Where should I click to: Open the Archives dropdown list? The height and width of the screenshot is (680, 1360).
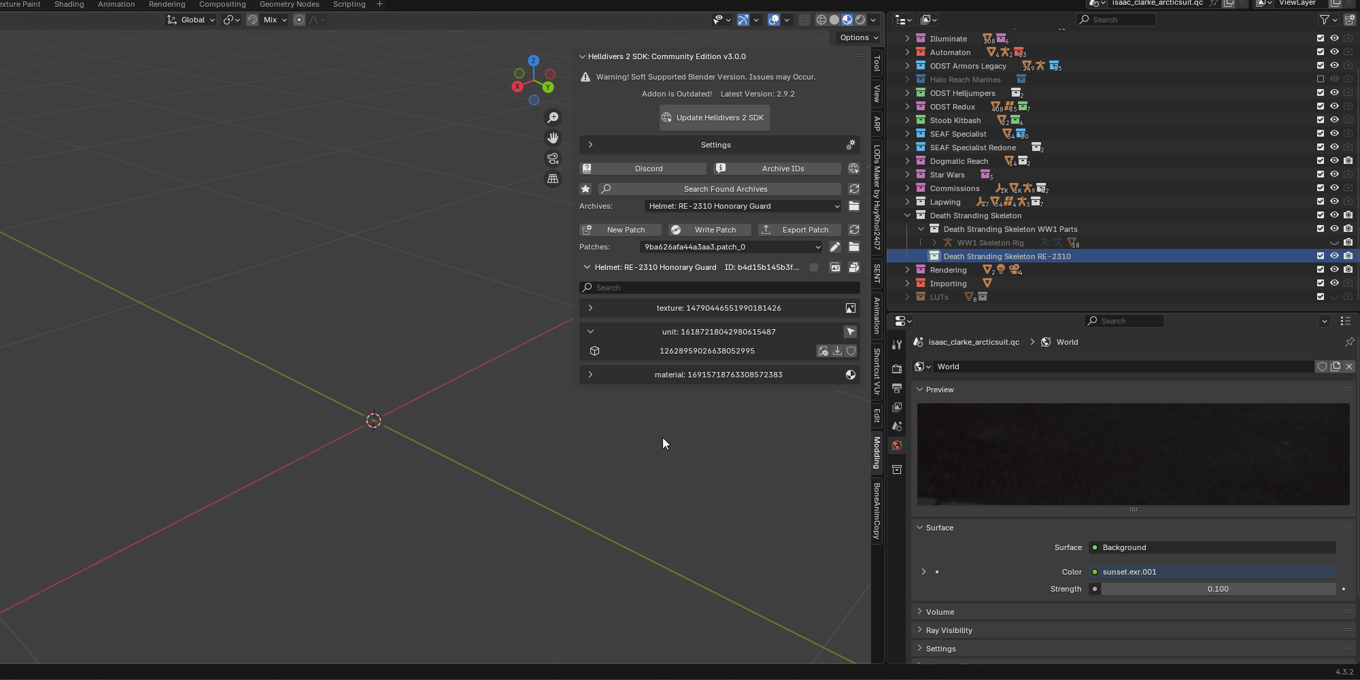pyautogui.click(x=743, y=206)
